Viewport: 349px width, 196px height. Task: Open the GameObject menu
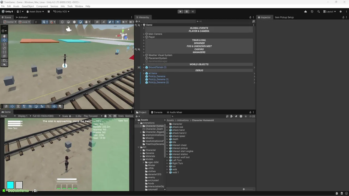pos(28,6)
